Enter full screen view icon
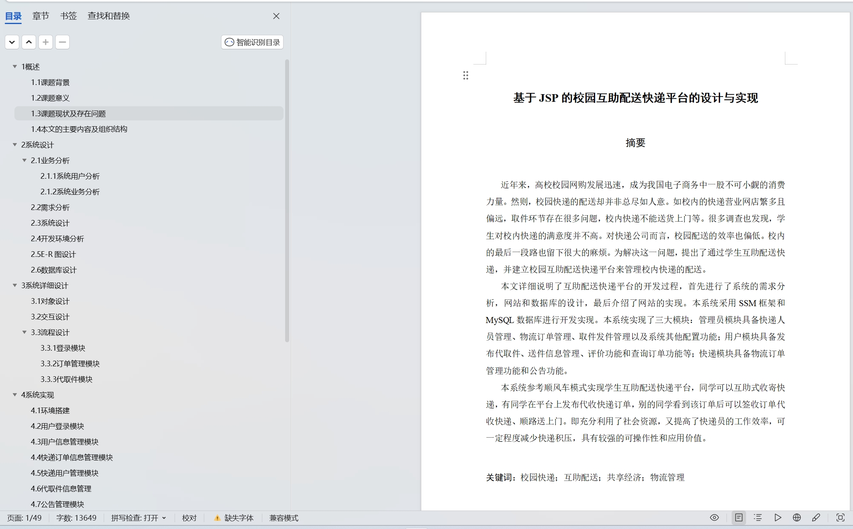The width and height of the screenshot is (853, 529). pos(840,517)
